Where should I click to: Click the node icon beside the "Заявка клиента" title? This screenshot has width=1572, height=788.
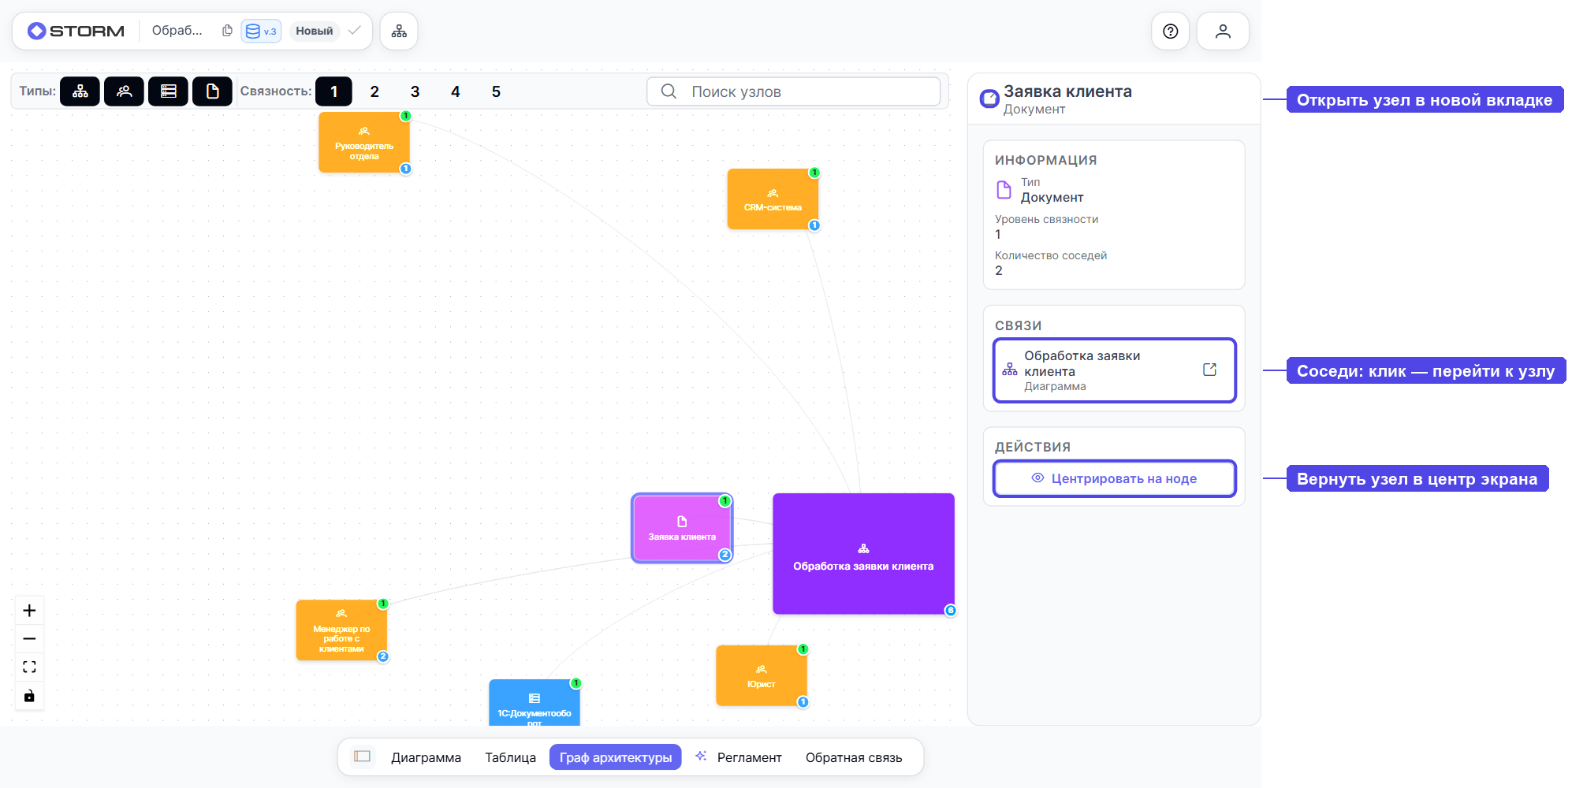tap(989, 98)
